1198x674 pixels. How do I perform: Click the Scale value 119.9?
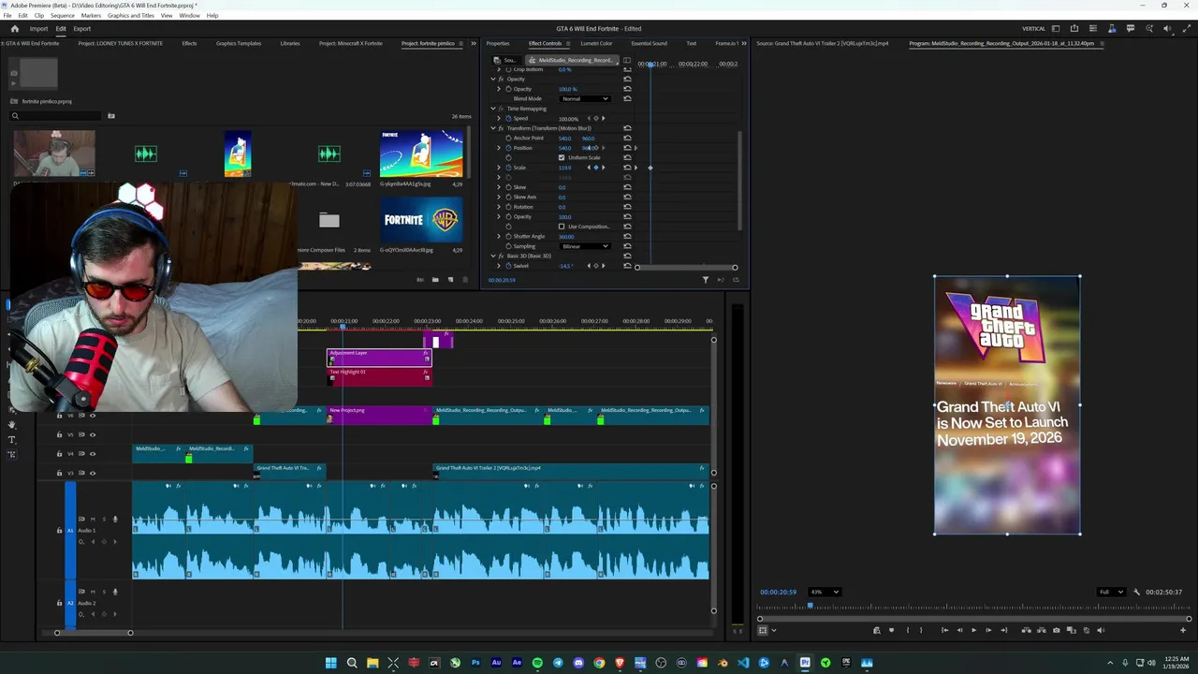coord(564,168)
